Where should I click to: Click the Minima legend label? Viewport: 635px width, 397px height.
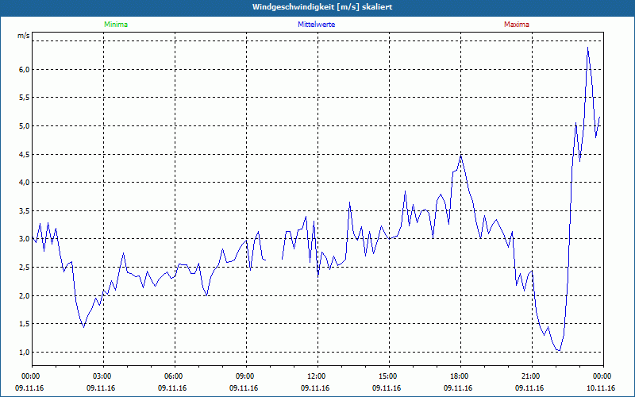(x=116, y=25)
